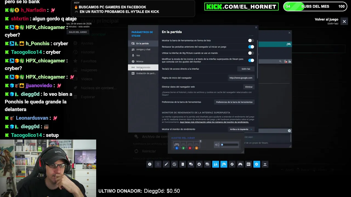
Task: Click the 'KICK.COM/EL_HORNET' banner
Action: pyautogui.click(x=241, y=7)
